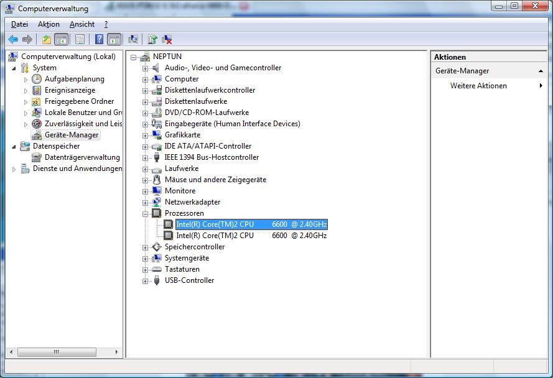Viewport: 553px width, 378px height.
Task: Click the Forward arrow toolbar button
Action: tap(27, 40)
